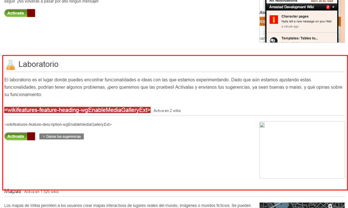Click the red notification badge showing 2
348x208 pixels.
click(328, 7)
